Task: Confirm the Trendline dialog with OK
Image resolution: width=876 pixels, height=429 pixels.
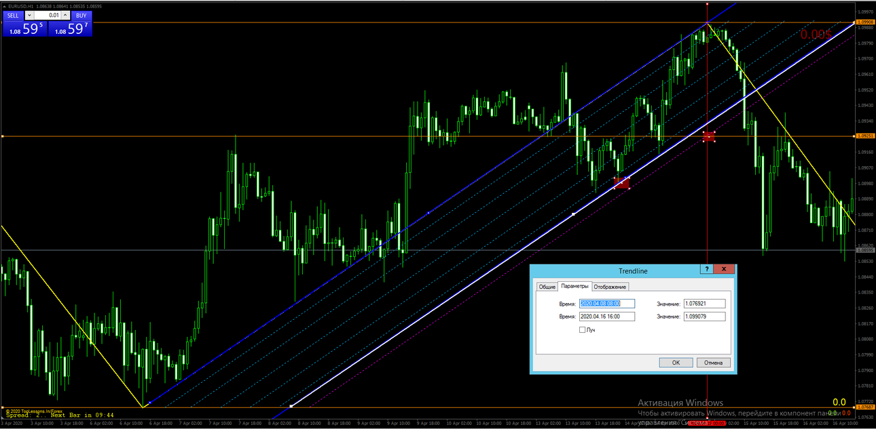Action: tap(676, 363)
